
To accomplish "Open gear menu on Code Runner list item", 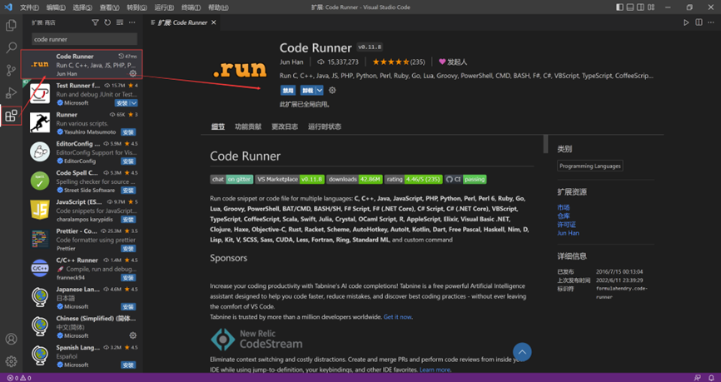I will point(133,73).
